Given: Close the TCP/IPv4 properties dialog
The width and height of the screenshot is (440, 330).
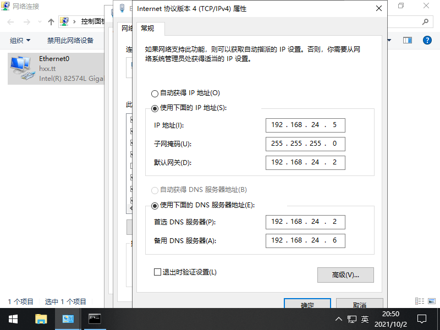Looking at the screenshot, I should [x=379, y=8].
